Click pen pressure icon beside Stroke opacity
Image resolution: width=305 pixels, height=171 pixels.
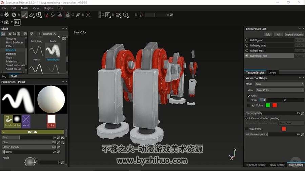tap(58, 147)
